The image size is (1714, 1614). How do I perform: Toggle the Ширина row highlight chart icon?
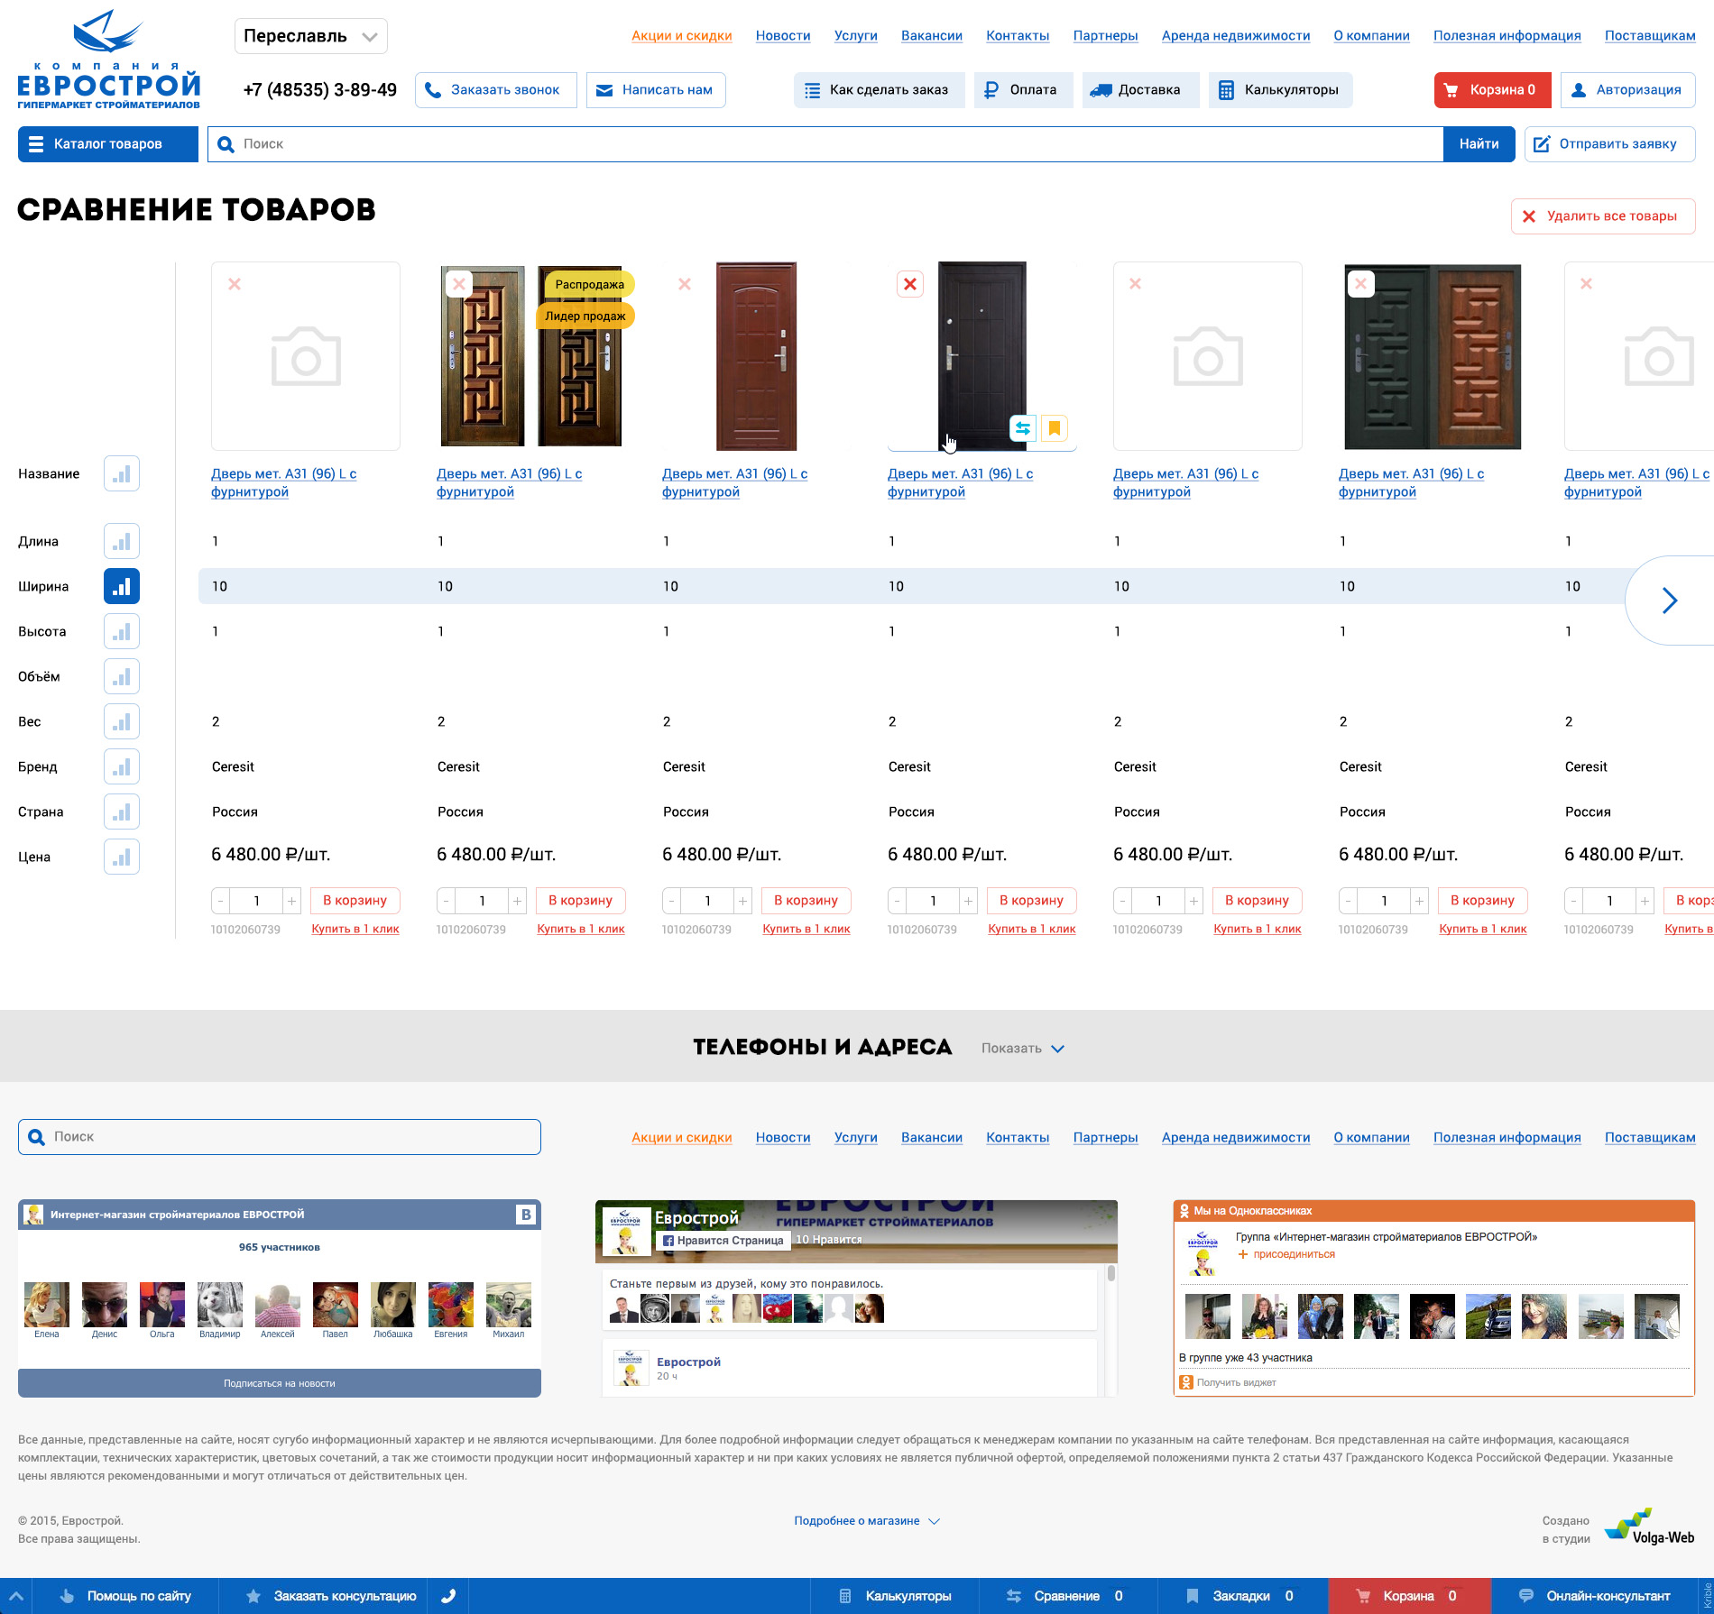tap(122, 586)
